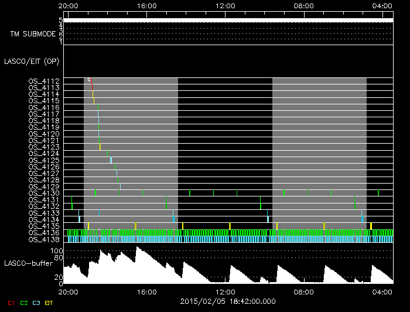Click the TM SUBMODE axis label

tap(33, 34)
